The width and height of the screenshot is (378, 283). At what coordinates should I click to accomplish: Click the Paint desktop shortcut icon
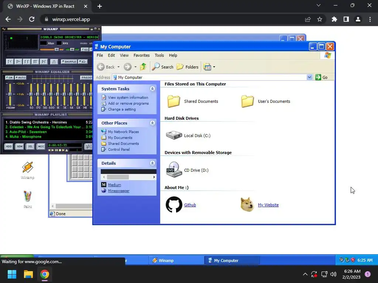click(27, 197)
